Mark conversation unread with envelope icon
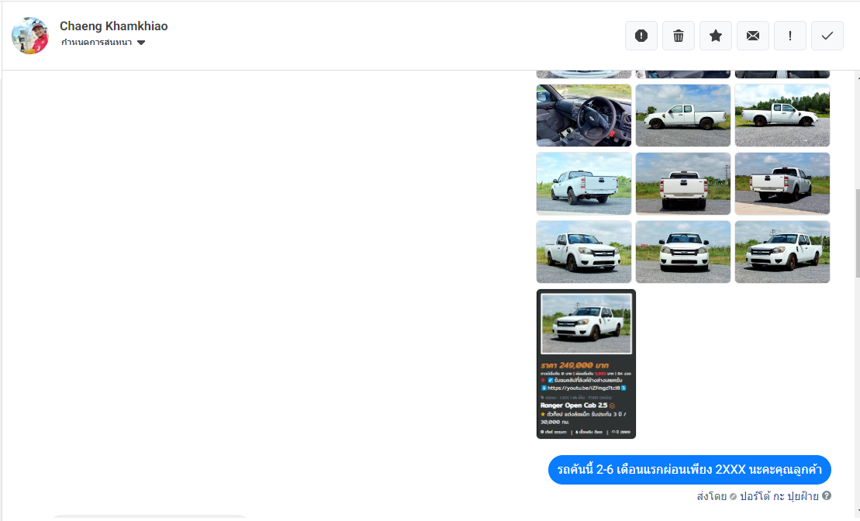Screen dimensions: 860x521 [x=753, y=36]
